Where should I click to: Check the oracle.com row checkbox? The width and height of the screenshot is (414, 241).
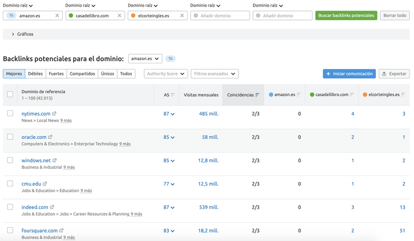click(10, 137)
